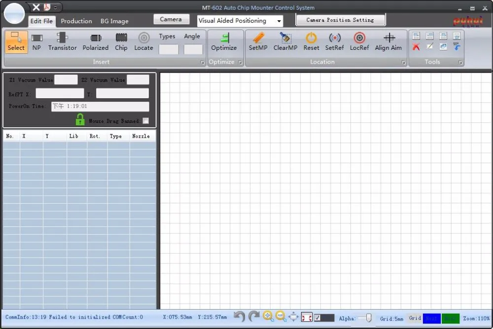Viewport: 493px width, 329px height.
Task: Click the Zoom:110% status text
Action: [x=476, y=318]
